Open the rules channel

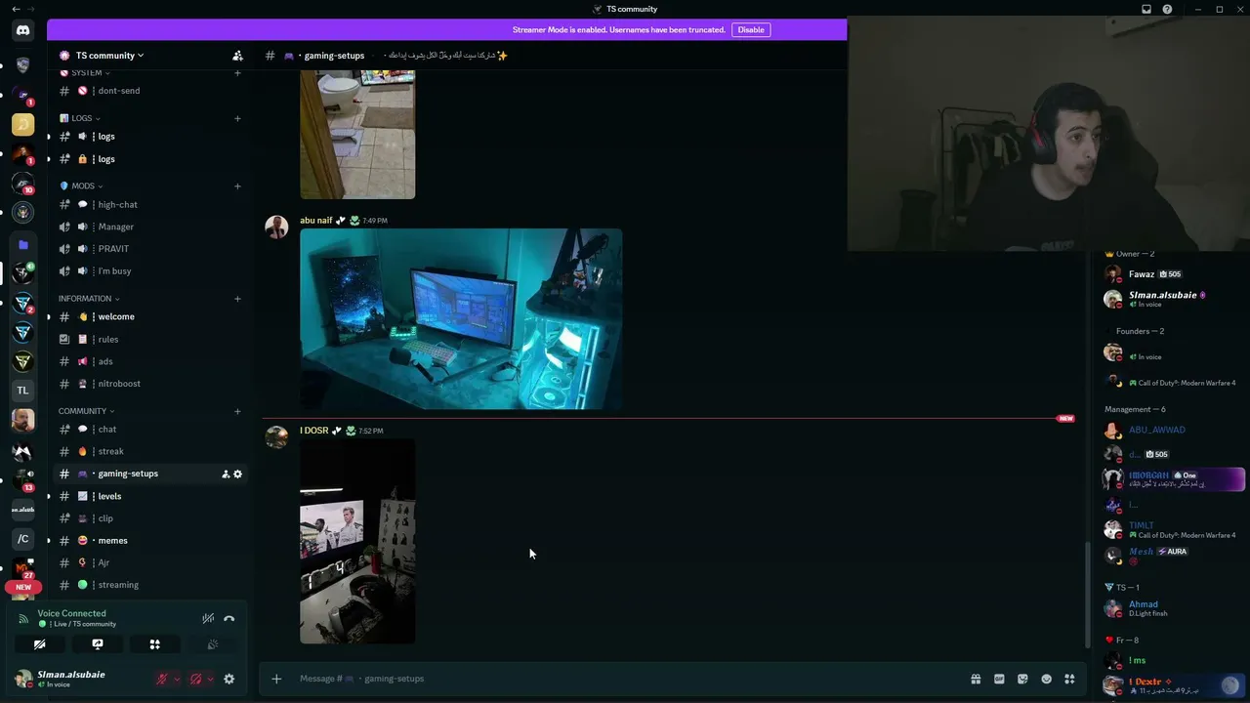pyautogui.click(x=149, y=339)
